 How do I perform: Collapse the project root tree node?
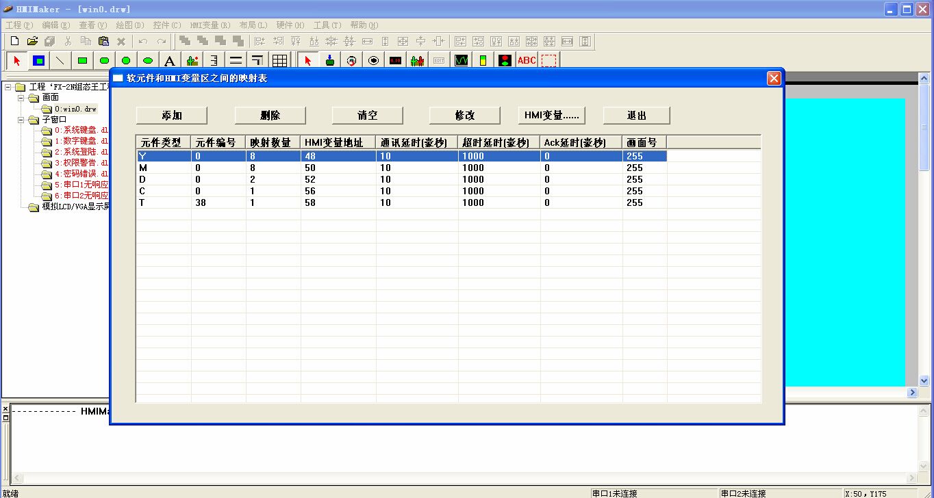click(8, 87)
